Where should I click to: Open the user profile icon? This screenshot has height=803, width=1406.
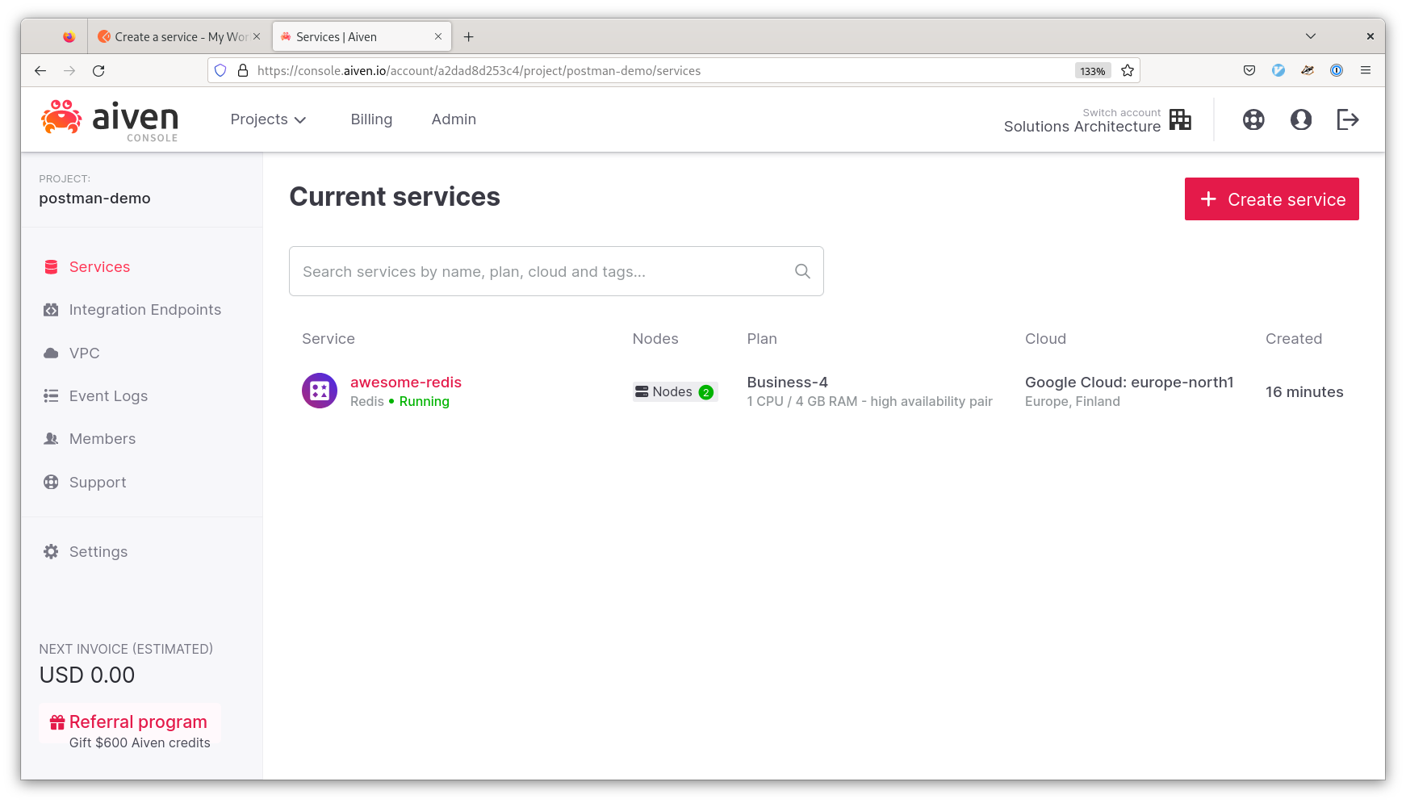tap(1301, 119)
